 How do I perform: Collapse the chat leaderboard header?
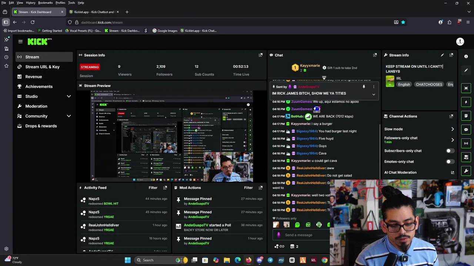click(x=324, y=78)
